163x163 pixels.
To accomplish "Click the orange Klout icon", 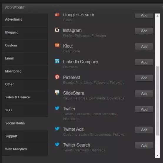I will coord(57,45).
